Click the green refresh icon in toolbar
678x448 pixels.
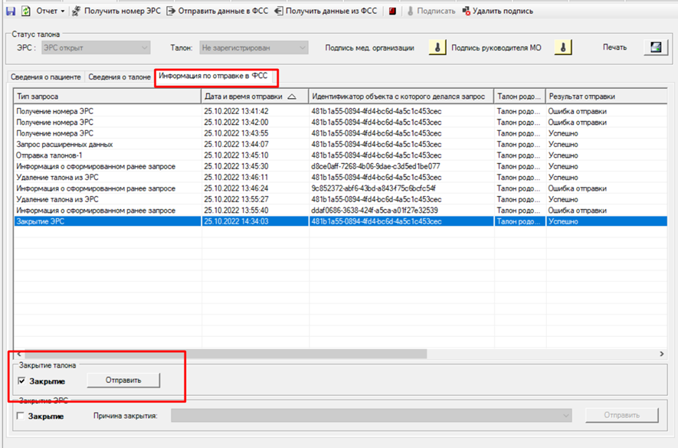tap(26, 11)
